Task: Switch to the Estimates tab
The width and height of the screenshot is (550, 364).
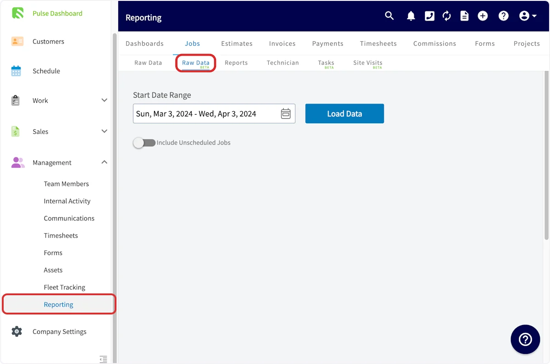Action: click(x=236, y=44)
